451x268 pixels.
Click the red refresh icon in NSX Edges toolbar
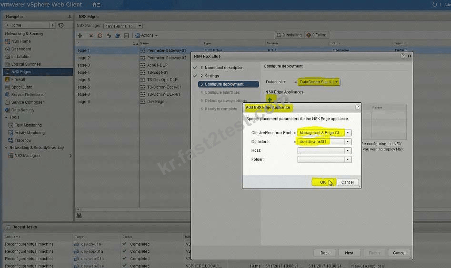[x=100, y=36]
